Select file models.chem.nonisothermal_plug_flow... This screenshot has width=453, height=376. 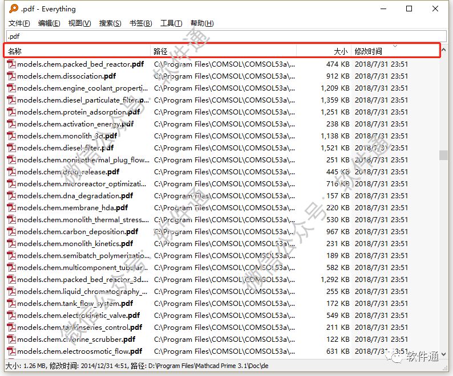[x=83, y=160]
